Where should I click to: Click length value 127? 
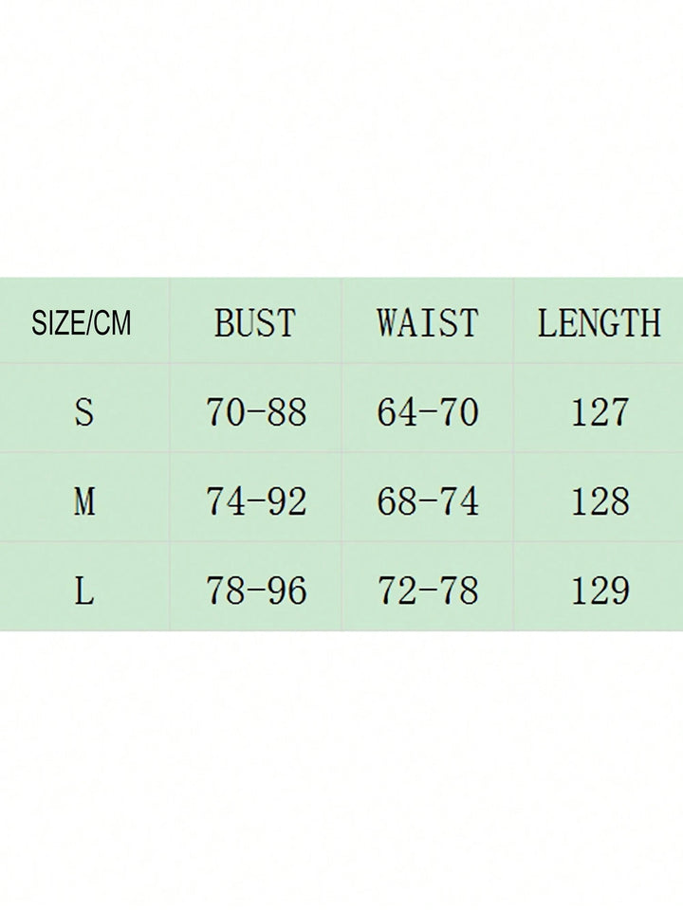(600, 412)
